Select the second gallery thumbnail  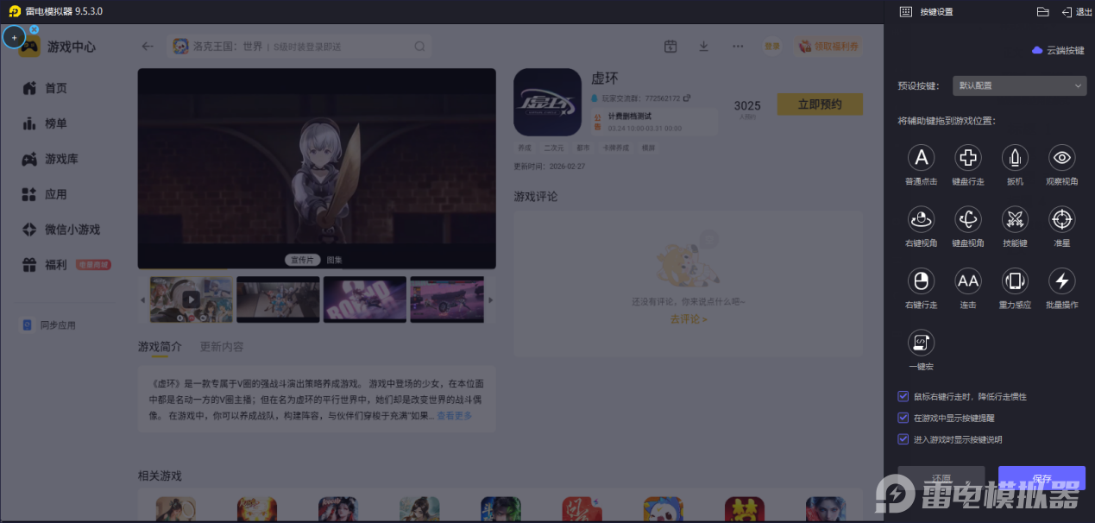click(x=278, y=299)
